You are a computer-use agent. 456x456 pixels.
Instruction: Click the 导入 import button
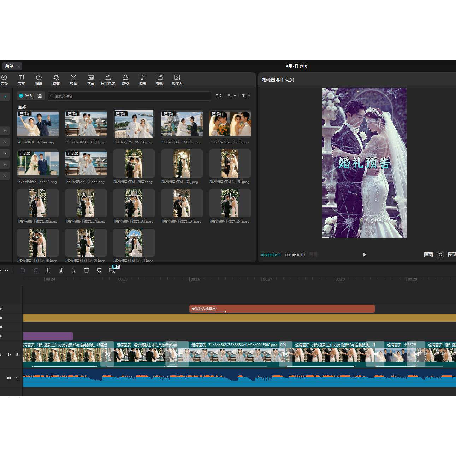(26, 96)
